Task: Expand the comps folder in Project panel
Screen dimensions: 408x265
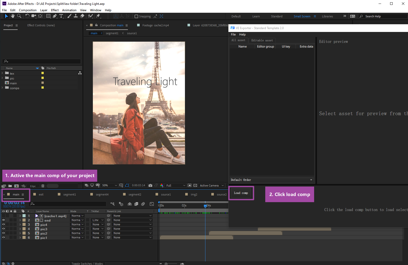Action: 2,88
